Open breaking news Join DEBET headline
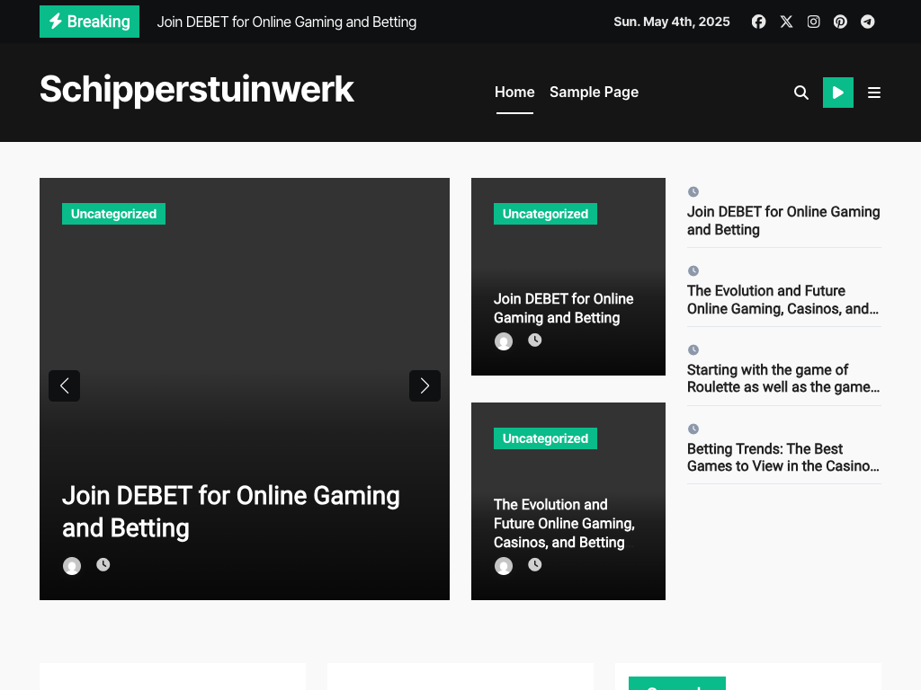The height and width of the screenshot is (690, 921). (287, 22)
